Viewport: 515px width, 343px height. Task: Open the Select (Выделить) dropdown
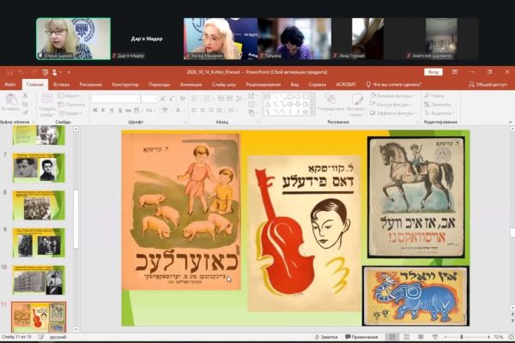click(x=439, y=113)
